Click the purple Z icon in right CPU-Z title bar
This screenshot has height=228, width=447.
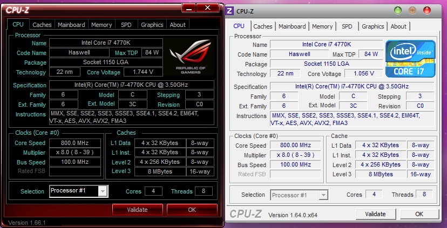(x=229, y=11)
